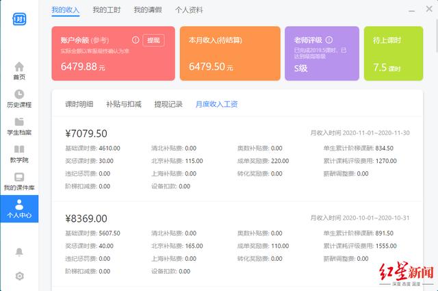Click 6479.88 元 balance amount
Screen dimensions: 438x291
coord(83,66)
